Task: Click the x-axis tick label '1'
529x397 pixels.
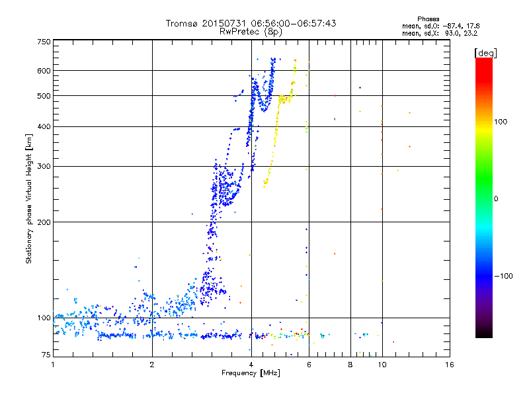Action: click(53, 365)
